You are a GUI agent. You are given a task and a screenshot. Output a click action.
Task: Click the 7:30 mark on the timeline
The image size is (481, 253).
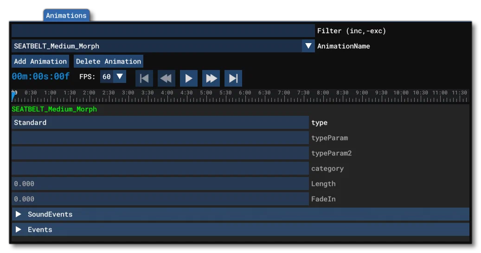303,93
